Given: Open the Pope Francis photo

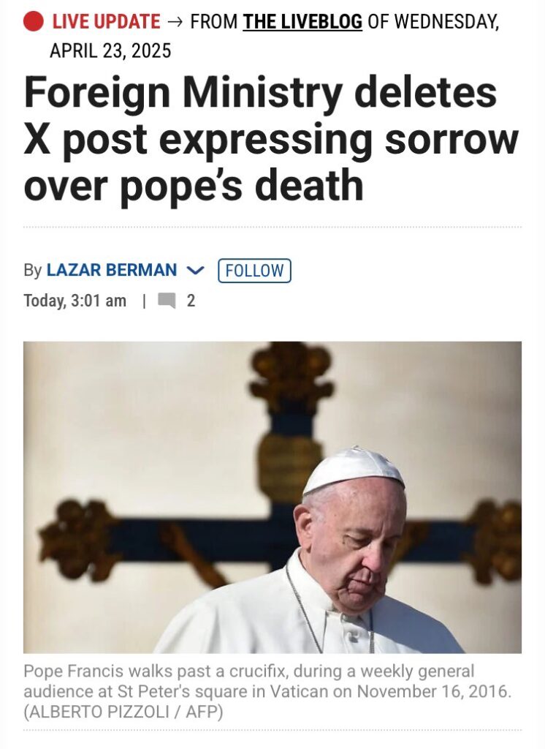Looking at the screenshot, I should point(272,497).
